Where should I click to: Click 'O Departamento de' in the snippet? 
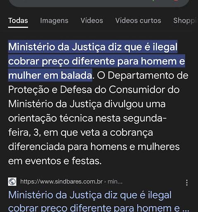tap(143, 75)
